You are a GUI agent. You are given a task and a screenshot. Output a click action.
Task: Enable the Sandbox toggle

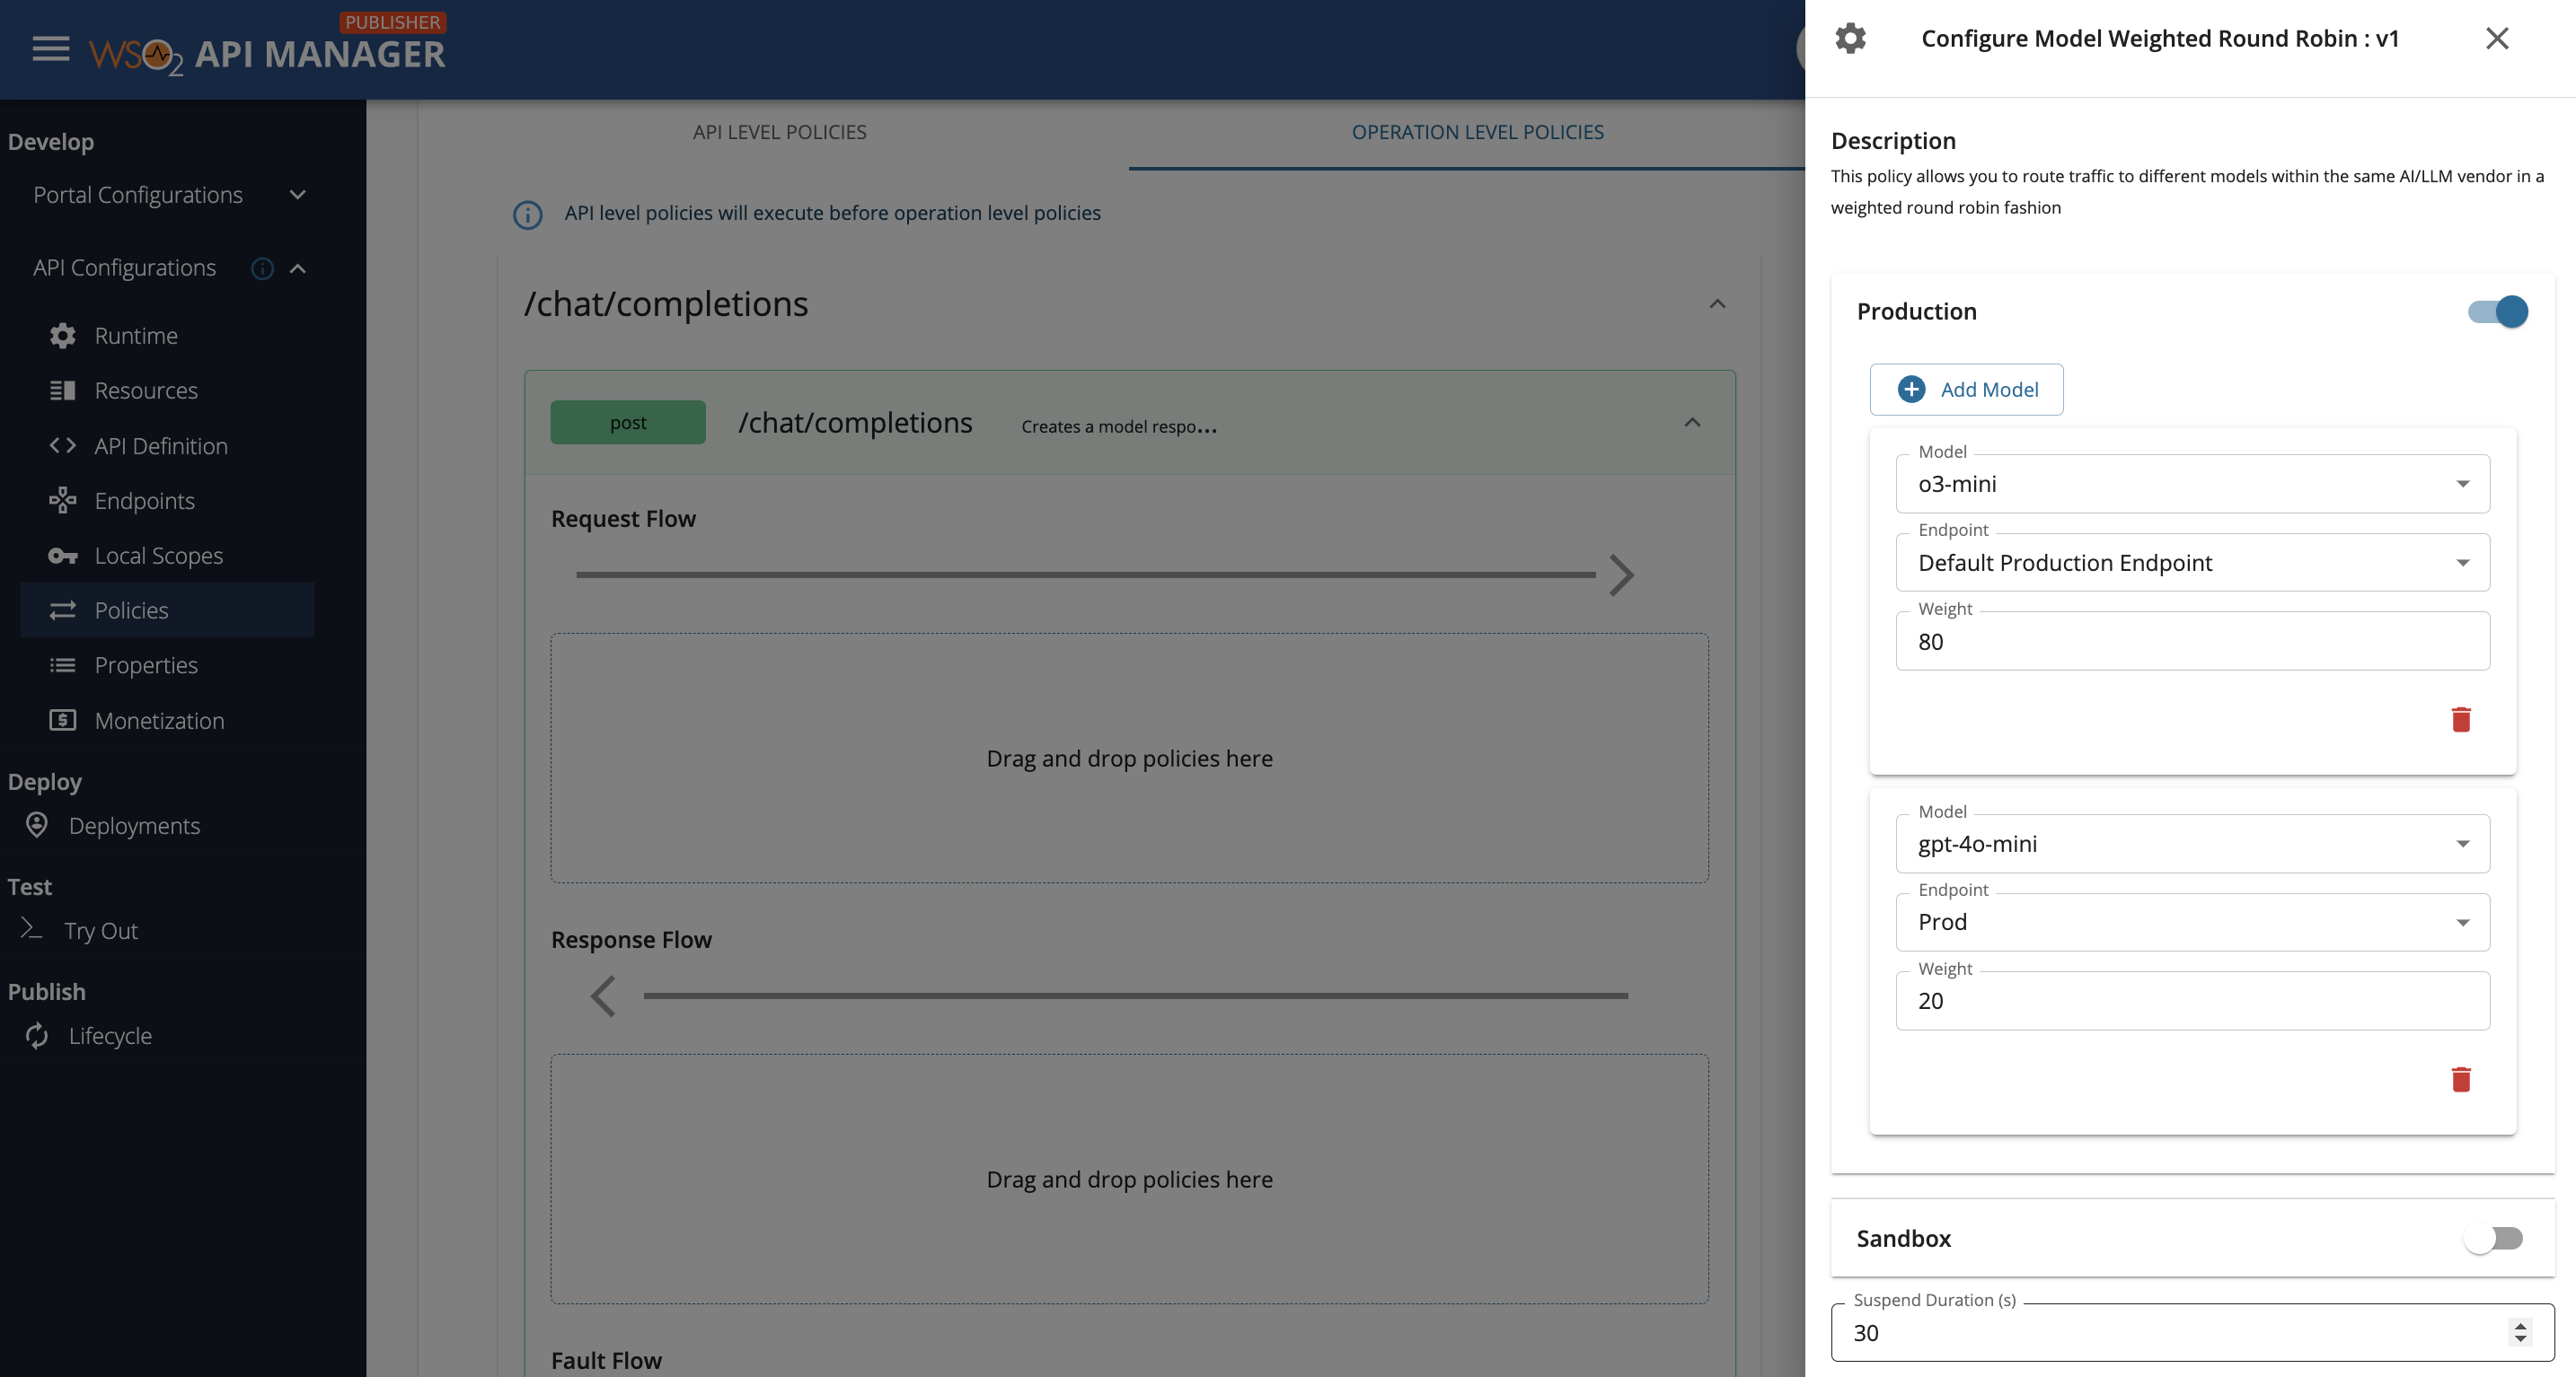2493,1239
